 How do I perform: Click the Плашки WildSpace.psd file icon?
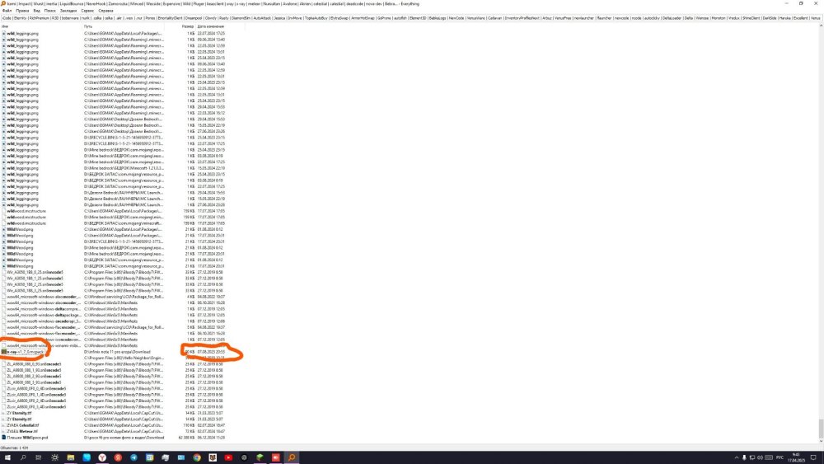click(3, 437)
